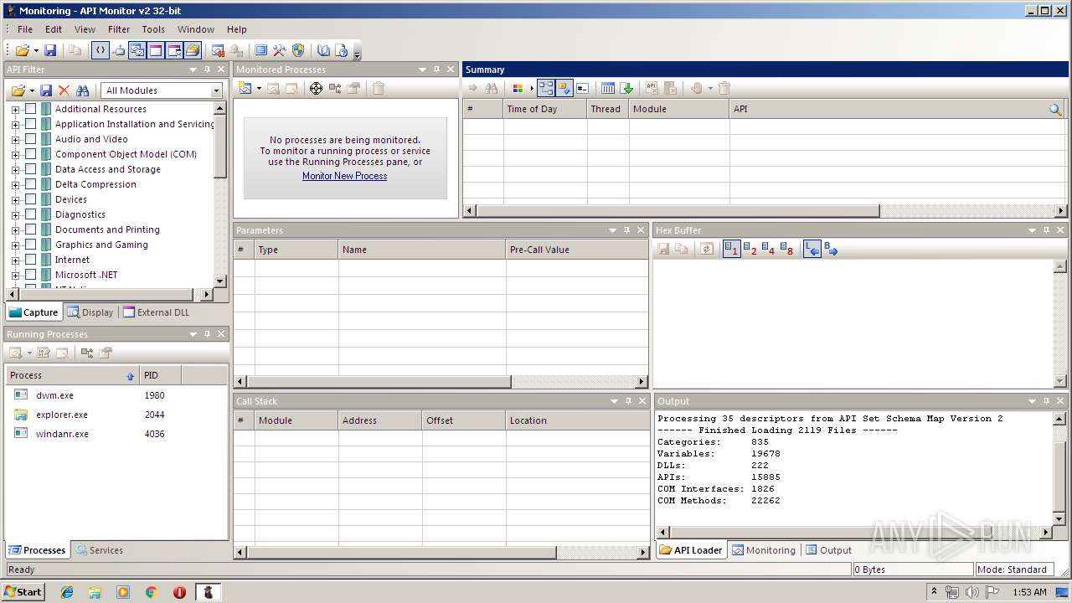The width and height of the screenshot is (1072, 603).
Task: Click the tools (hammer and wrench) icon
Action: click(x=280, y=50)
